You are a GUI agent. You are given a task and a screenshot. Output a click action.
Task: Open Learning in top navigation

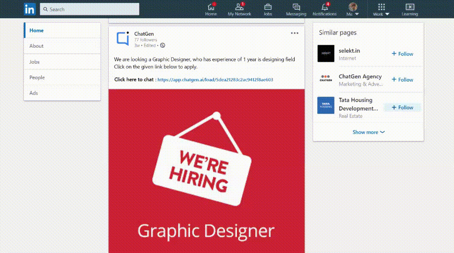click(x=410, y=9)
